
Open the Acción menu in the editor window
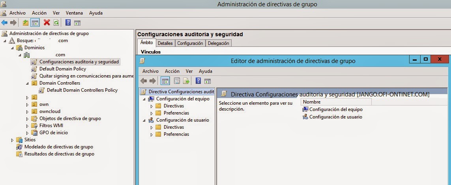coord(172,71)
